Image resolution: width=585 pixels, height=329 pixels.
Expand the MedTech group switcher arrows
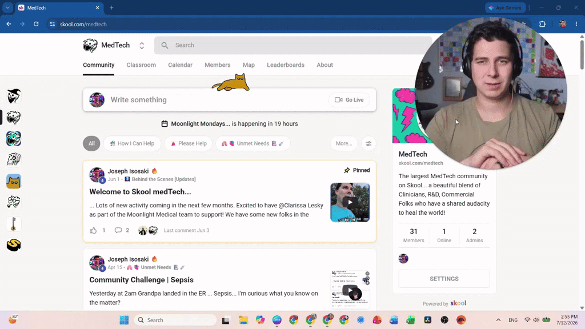pos(142,46)
